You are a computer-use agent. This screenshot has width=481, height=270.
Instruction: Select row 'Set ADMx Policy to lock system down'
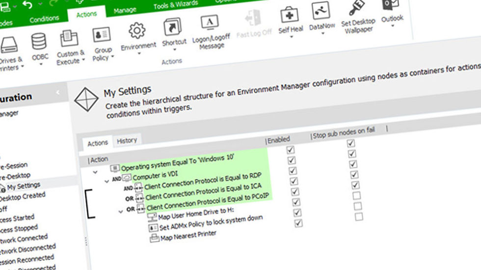(211, 222)
